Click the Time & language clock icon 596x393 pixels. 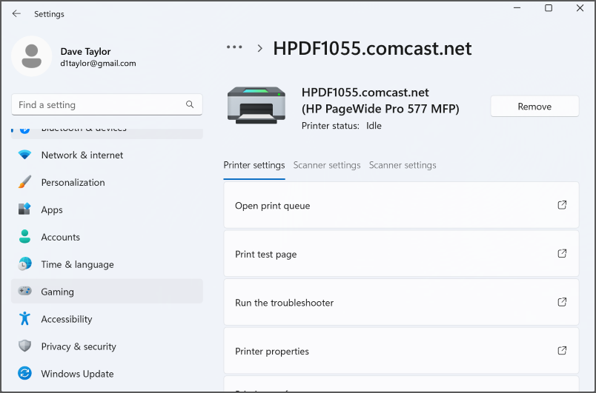click(24, 264)
